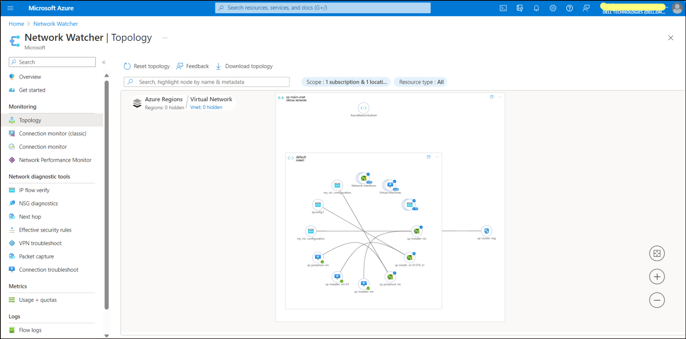
Task: Open the Resource type filter pill
Action: [421, 82]
